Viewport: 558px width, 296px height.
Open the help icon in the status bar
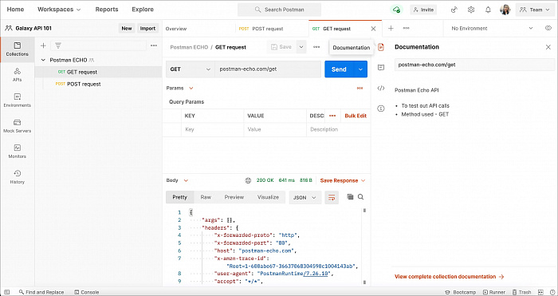pos(552,292)
